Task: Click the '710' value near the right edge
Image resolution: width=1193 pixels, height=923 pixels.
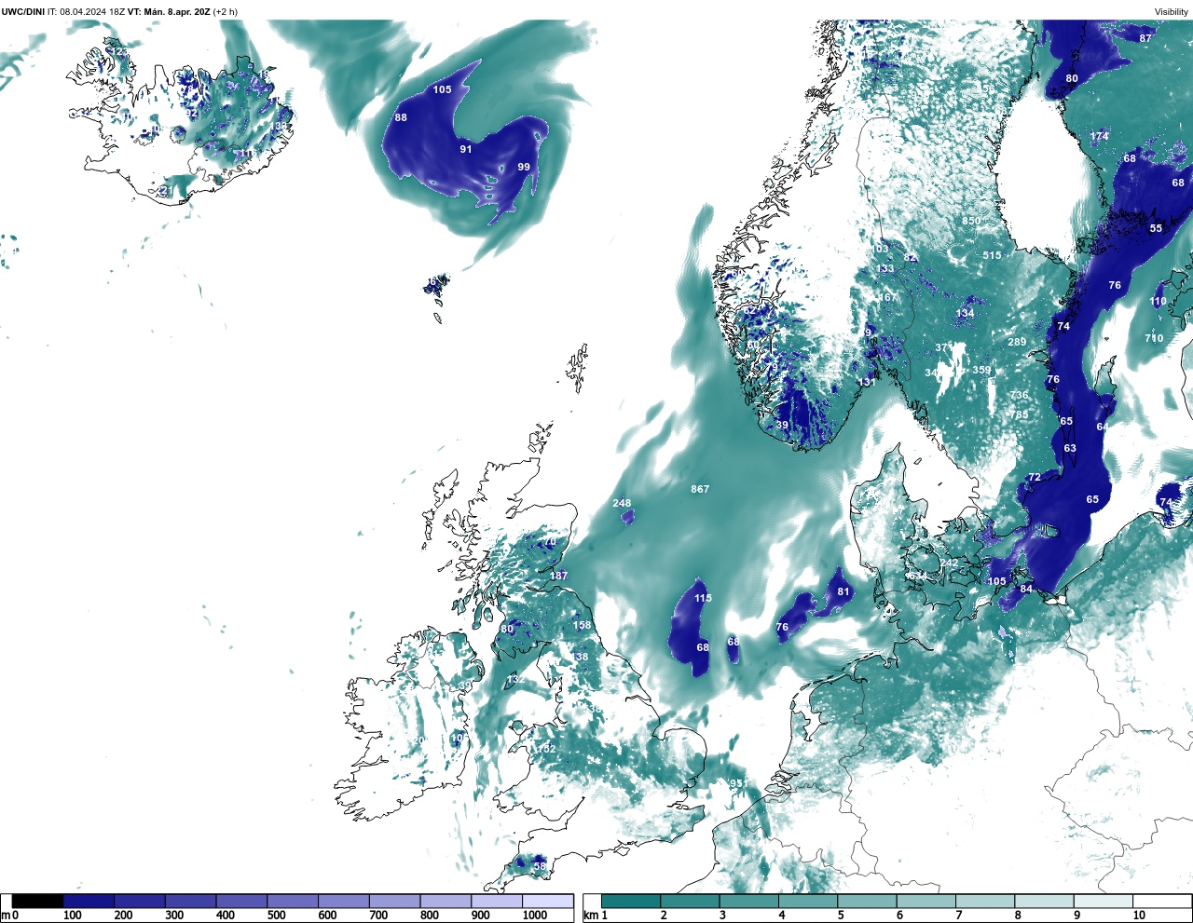Action: click(x=1154, y=338)
